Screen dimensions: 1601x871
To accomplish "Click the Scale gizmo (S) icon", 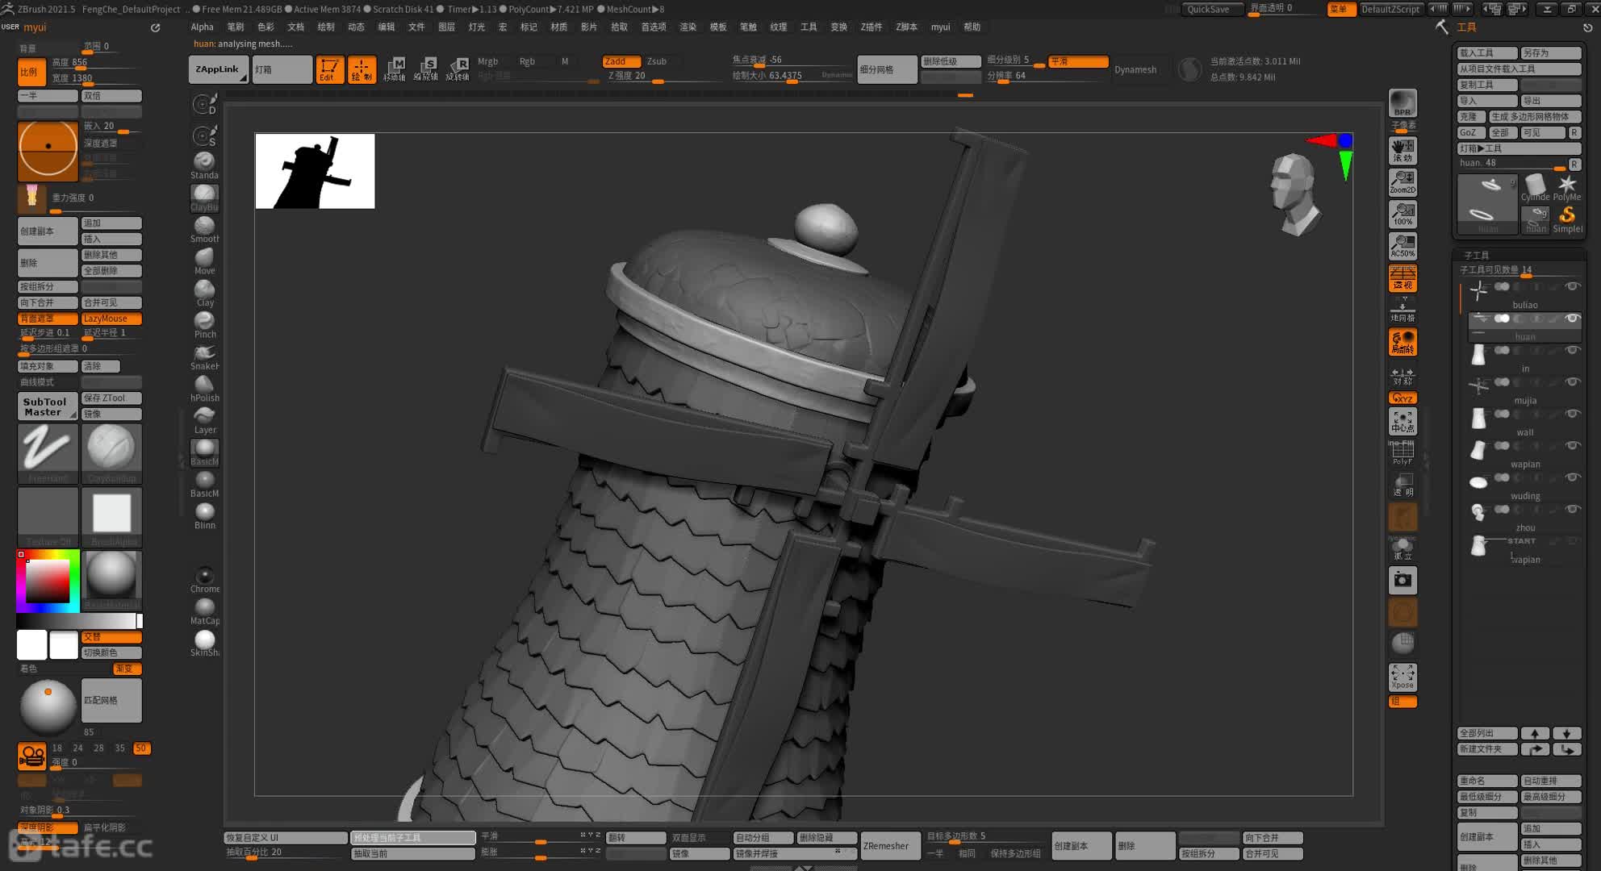I will click(426, 69).
